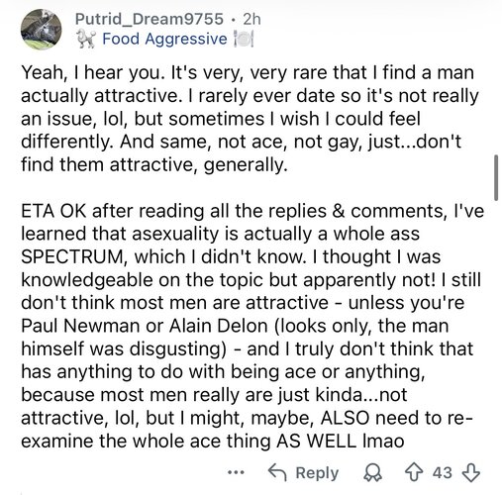This screenshot has width=502, height=495.
Task: Click the curved reply arrow icon
Action: point(277,472)
